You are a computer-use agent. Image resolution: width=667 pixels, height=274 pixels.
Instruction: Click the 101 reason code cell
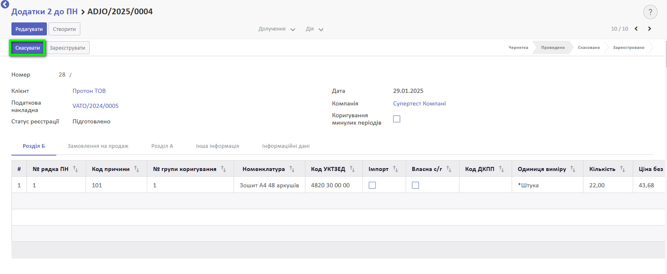pos(117,185)
